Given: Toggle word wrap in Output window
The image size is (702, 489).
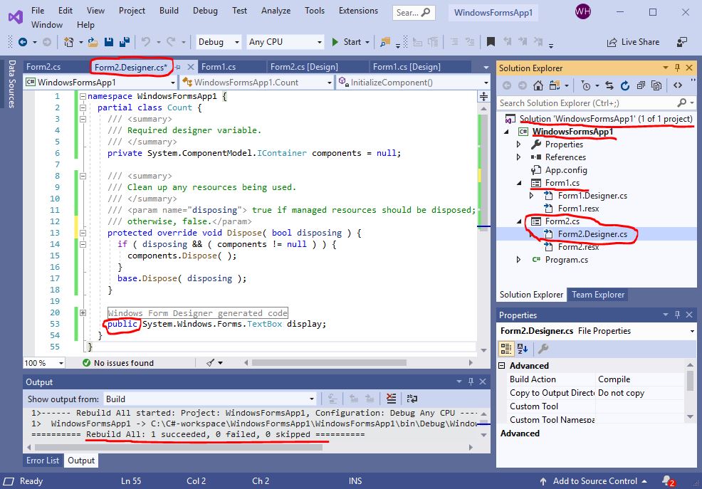Looking at the screenshot, I should (x=412, y=399).
